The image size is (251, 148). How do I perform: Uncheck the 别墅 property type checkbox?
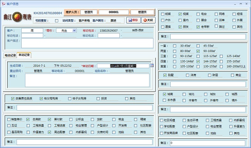click(165, 75)
